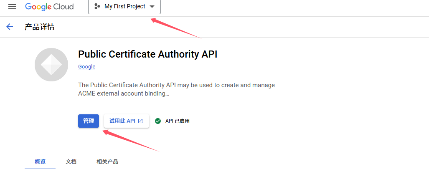Click the project selector dots icon
This screenshot has width=429, height=169.
click(97, 7)
